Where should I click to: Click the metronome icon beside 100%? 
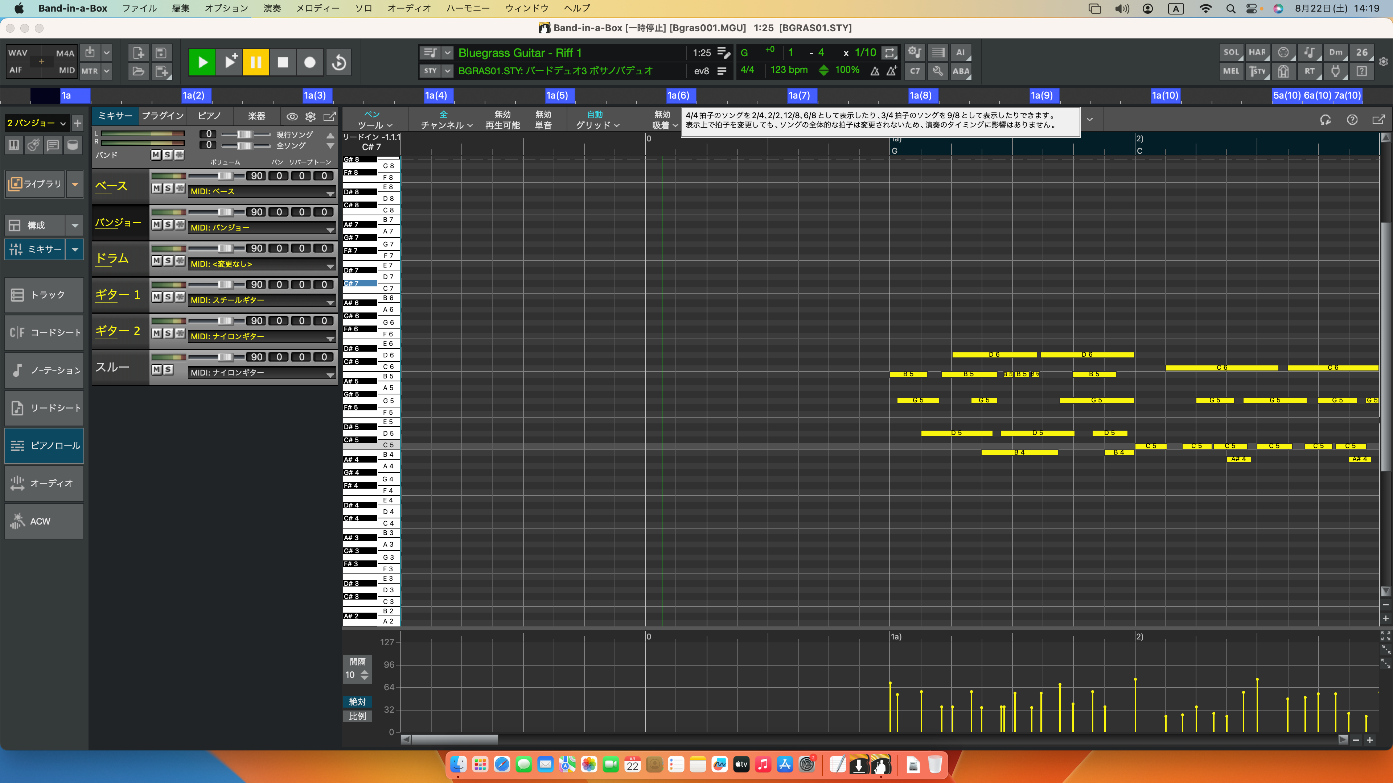[x=874, y=71]
